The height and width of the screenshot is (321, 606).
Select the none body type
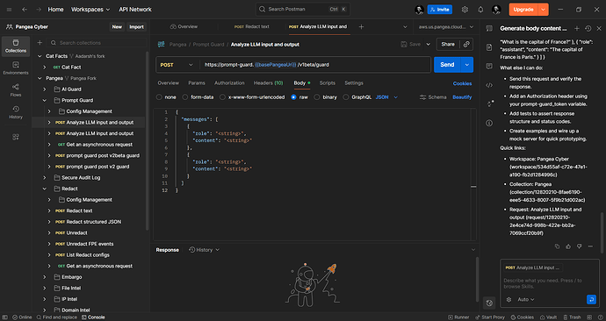pos(159,97)
